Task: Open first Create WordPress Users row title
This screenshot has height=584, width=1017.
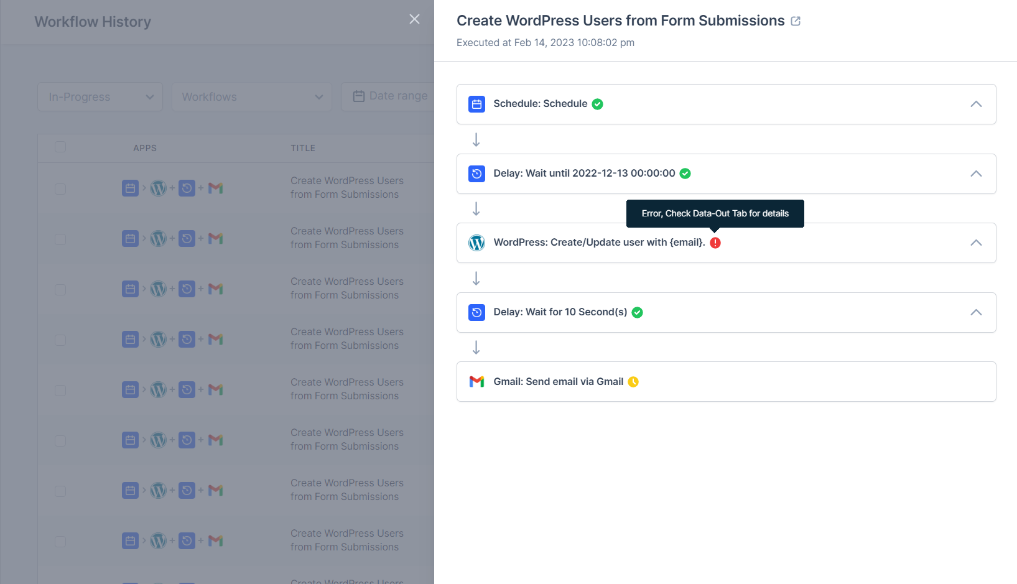Action: [x=346, y=187]
